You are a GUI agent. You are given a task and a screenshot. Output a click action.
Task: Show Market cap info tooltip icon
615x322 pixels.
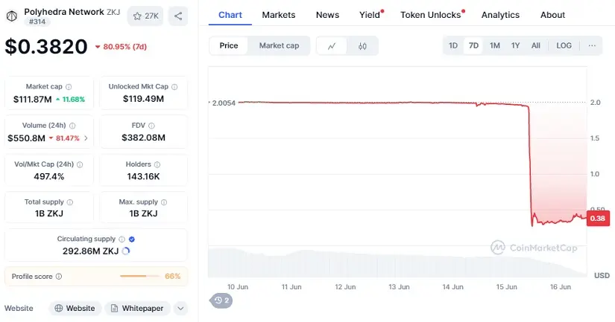click(x=69, y=87)
